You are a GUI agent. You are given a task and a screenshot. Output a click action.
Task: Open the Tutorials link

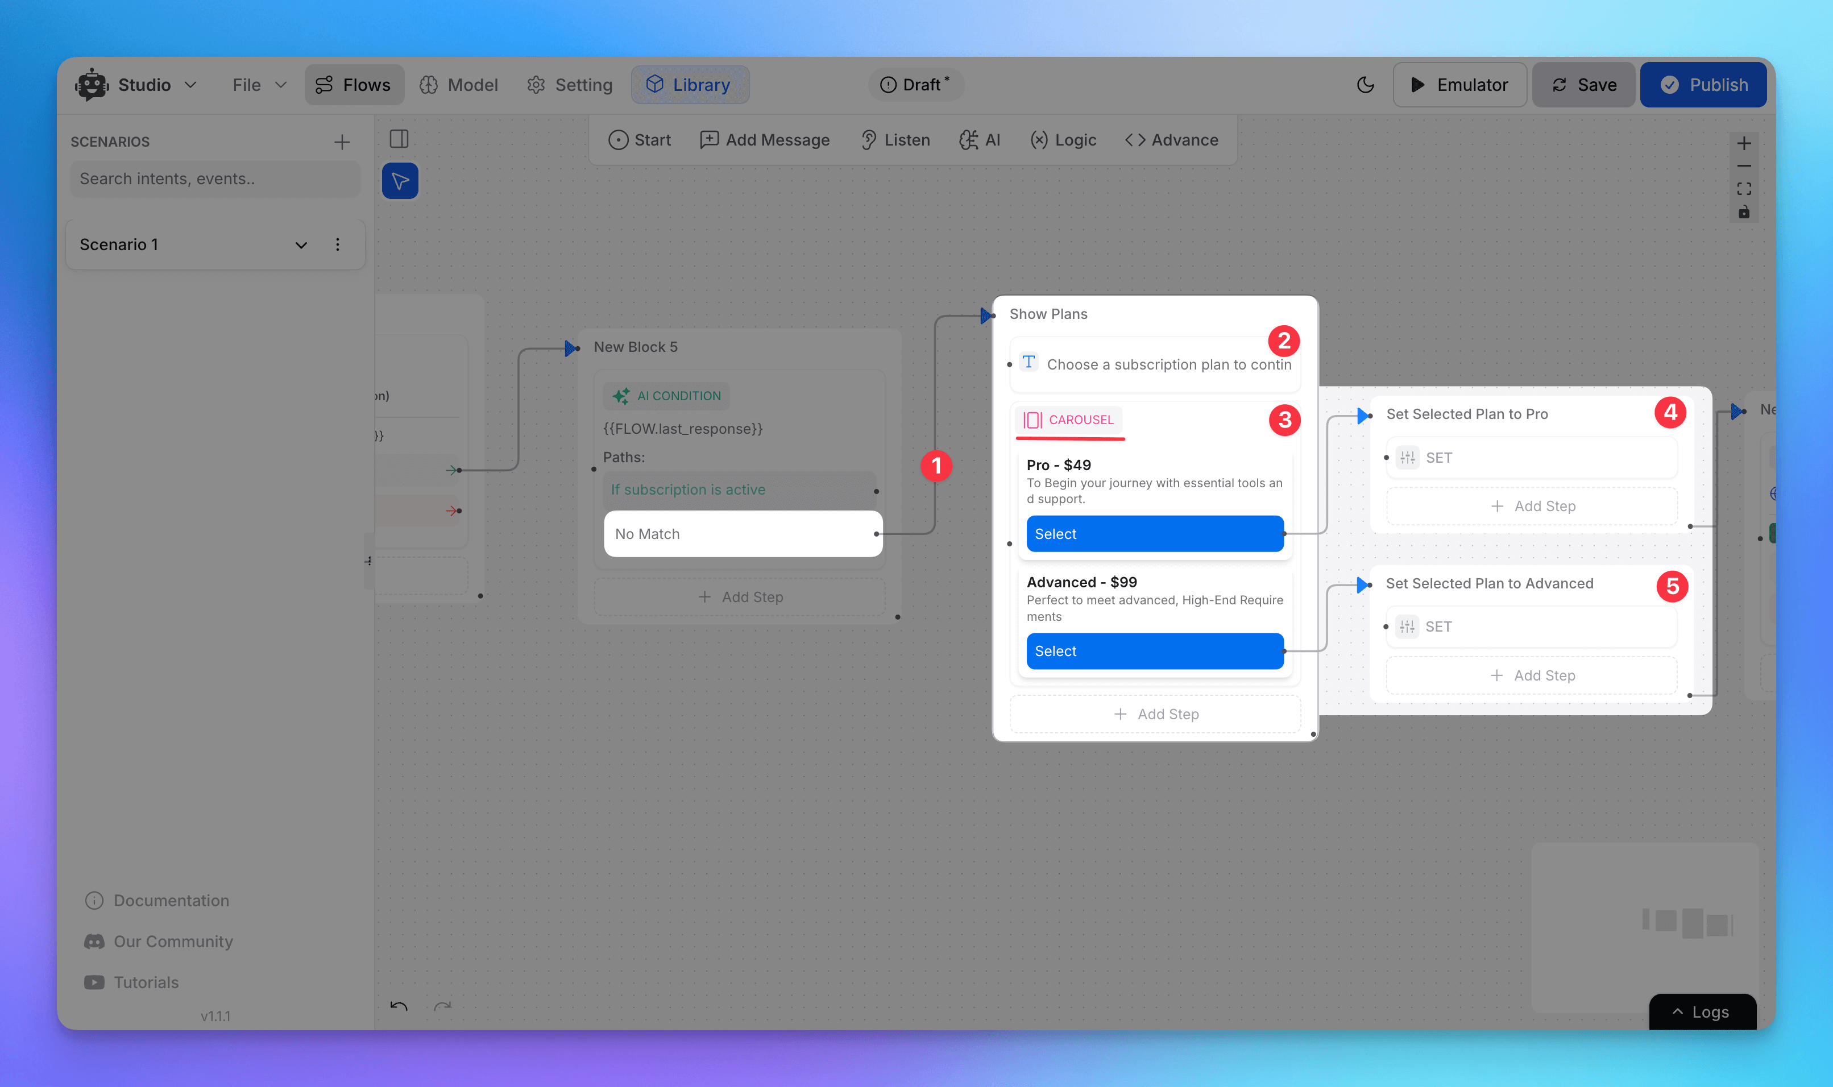131,982
